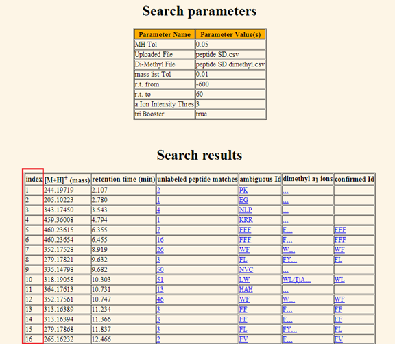Open the WL(I)A... dimethyl ions link
The height and width of the screenshot is (344, 395).
coord(297,280)
